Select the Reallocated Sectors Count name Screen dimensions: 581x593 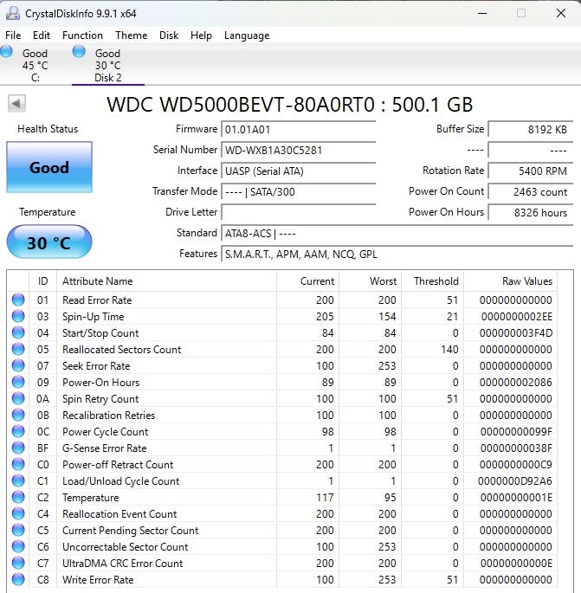122,350
